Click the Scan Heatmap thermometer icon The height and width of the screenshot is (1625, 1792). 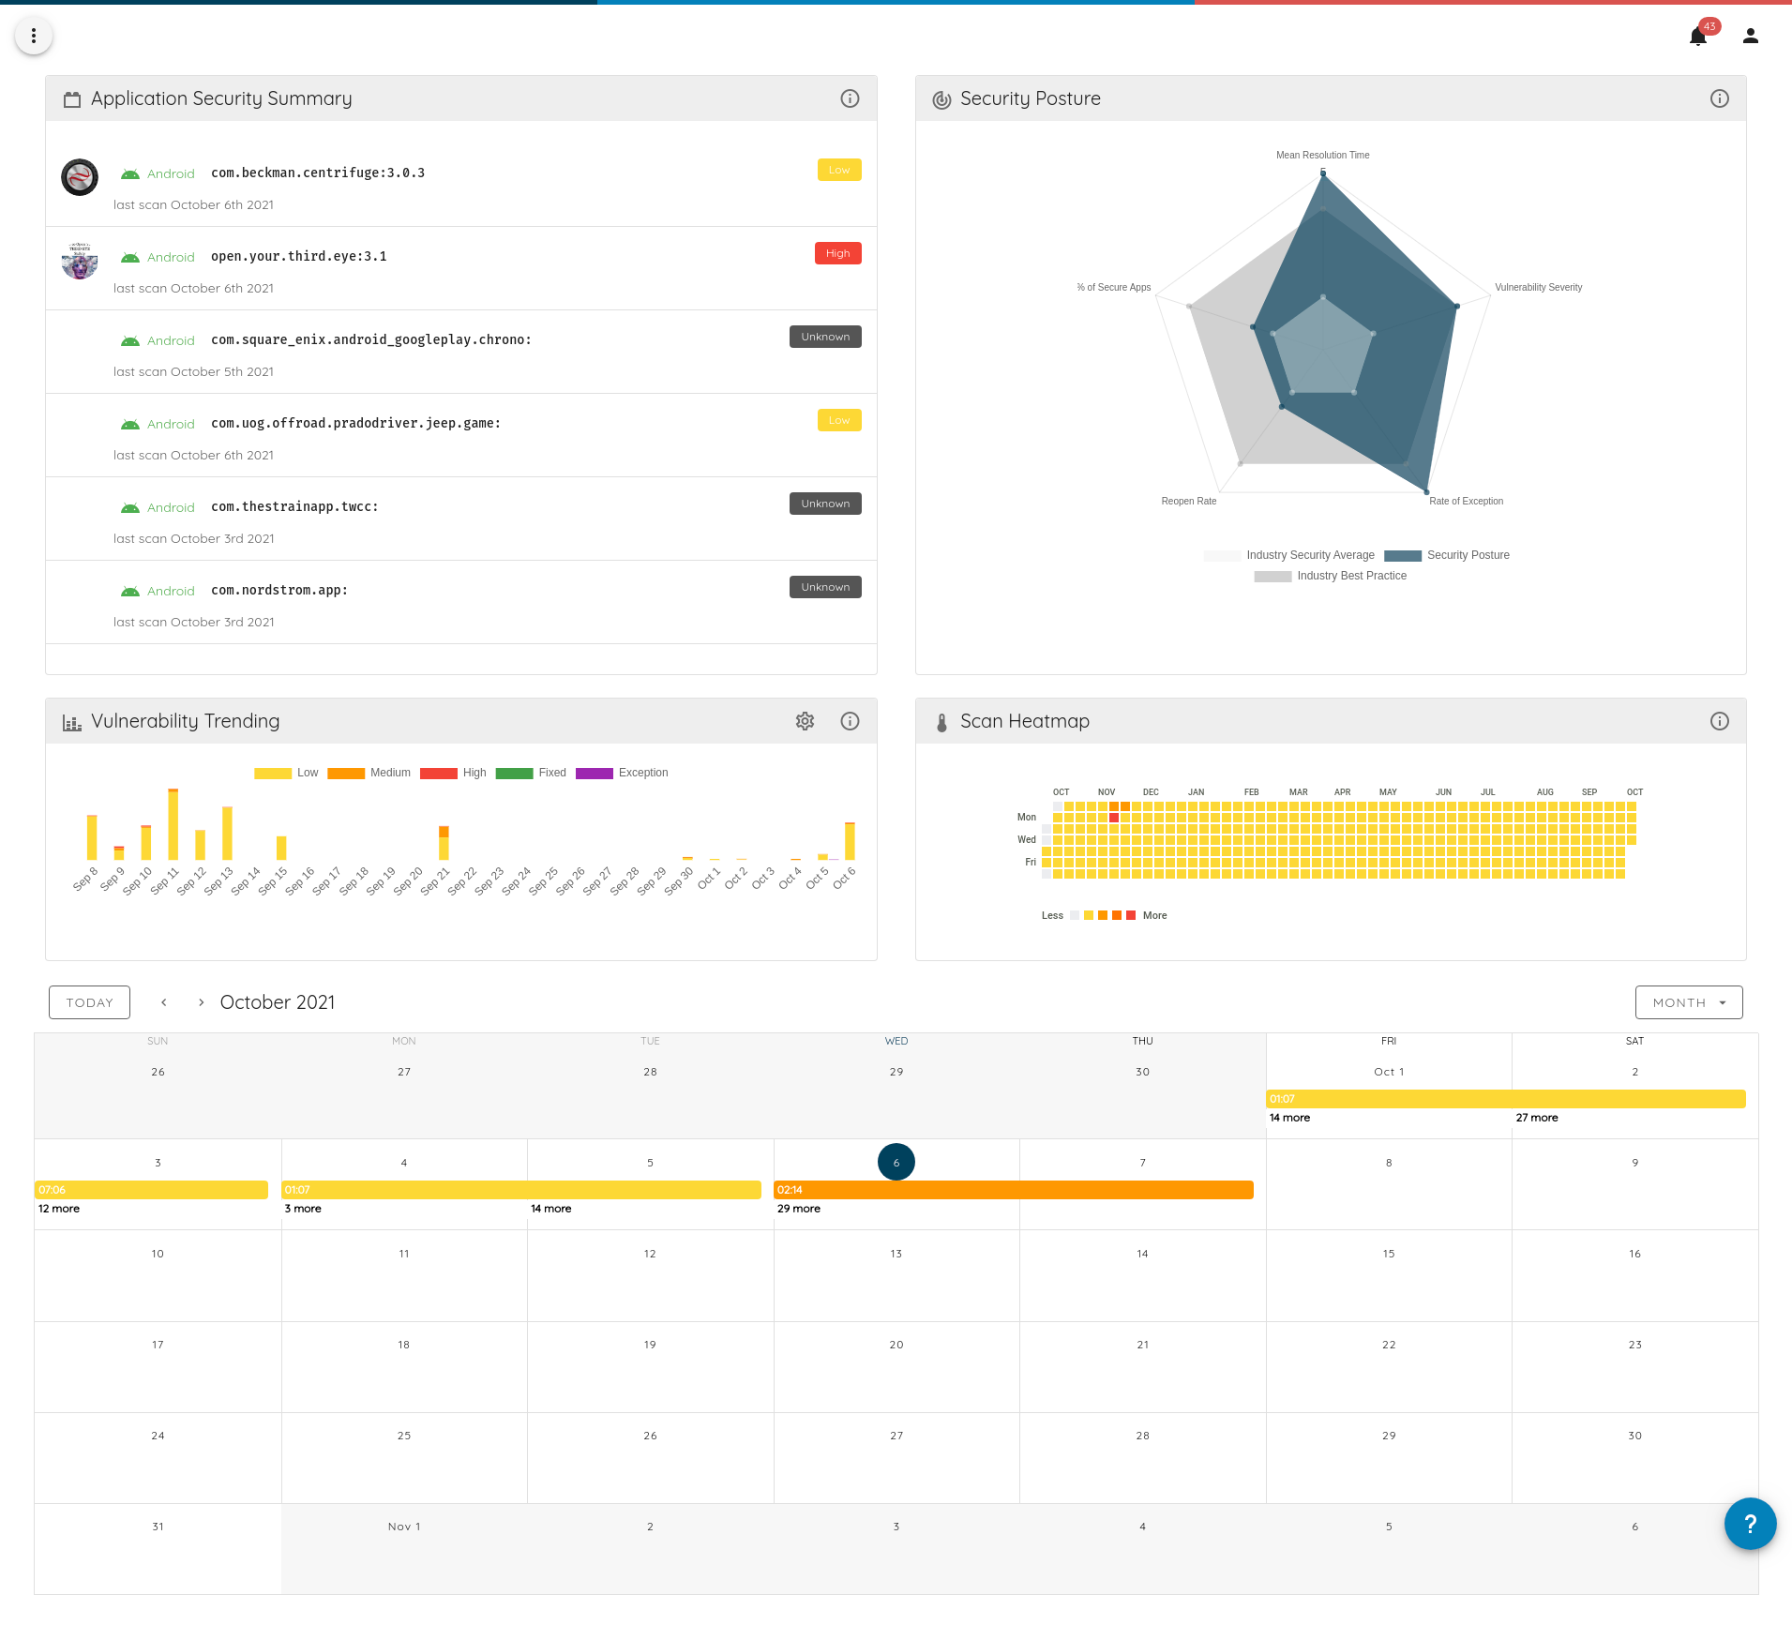point(941,722)
